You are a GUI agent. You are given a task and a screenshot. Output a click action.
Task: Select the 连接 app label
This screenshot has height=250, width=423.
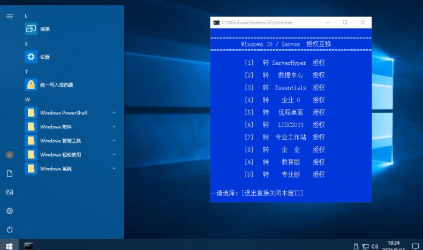[x=45, y=29]
